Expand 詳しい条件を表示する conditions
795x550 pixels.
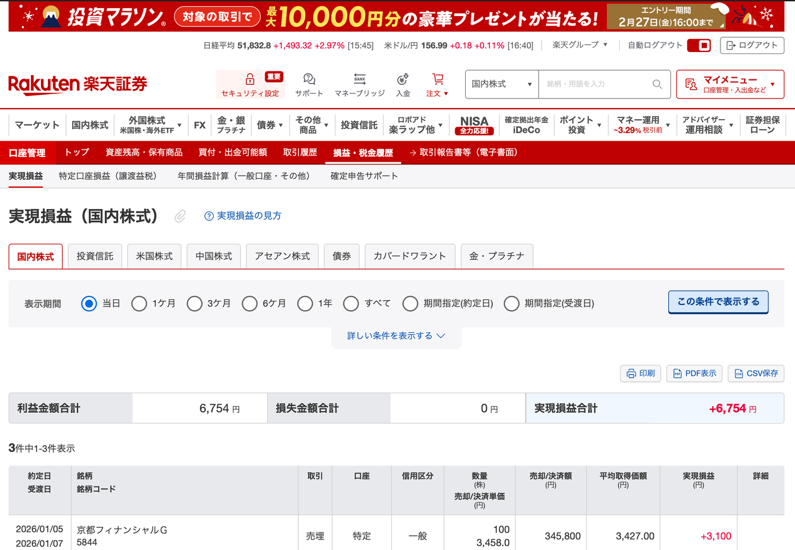point(397,335)
